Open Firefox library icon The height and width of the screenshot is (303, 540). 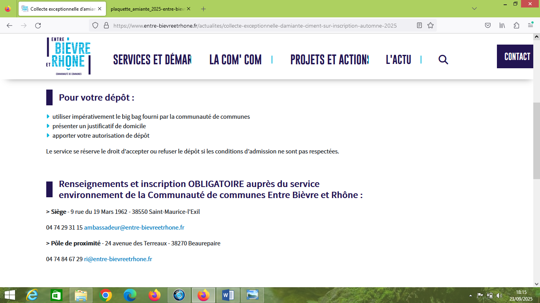pos(502,25)
